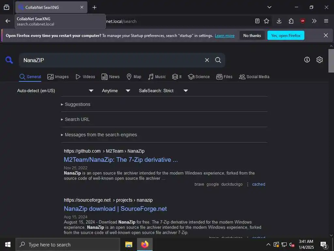334x251 pixels.
Task: List all tabs dropdown arrow
Action: pos(269,7)
